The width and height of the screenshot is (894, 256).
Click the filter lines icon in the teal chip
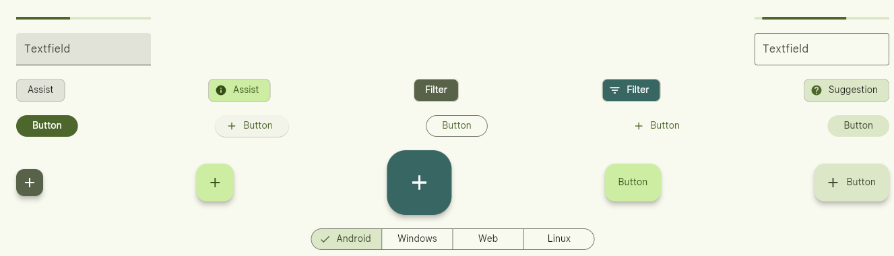(614, 90)
